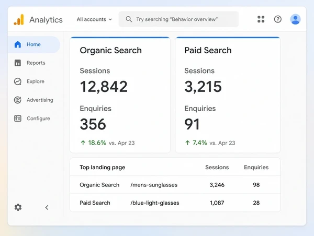Click Organic Search in the table row
Viewport: 314px width, 236px height.
[99, 185]
